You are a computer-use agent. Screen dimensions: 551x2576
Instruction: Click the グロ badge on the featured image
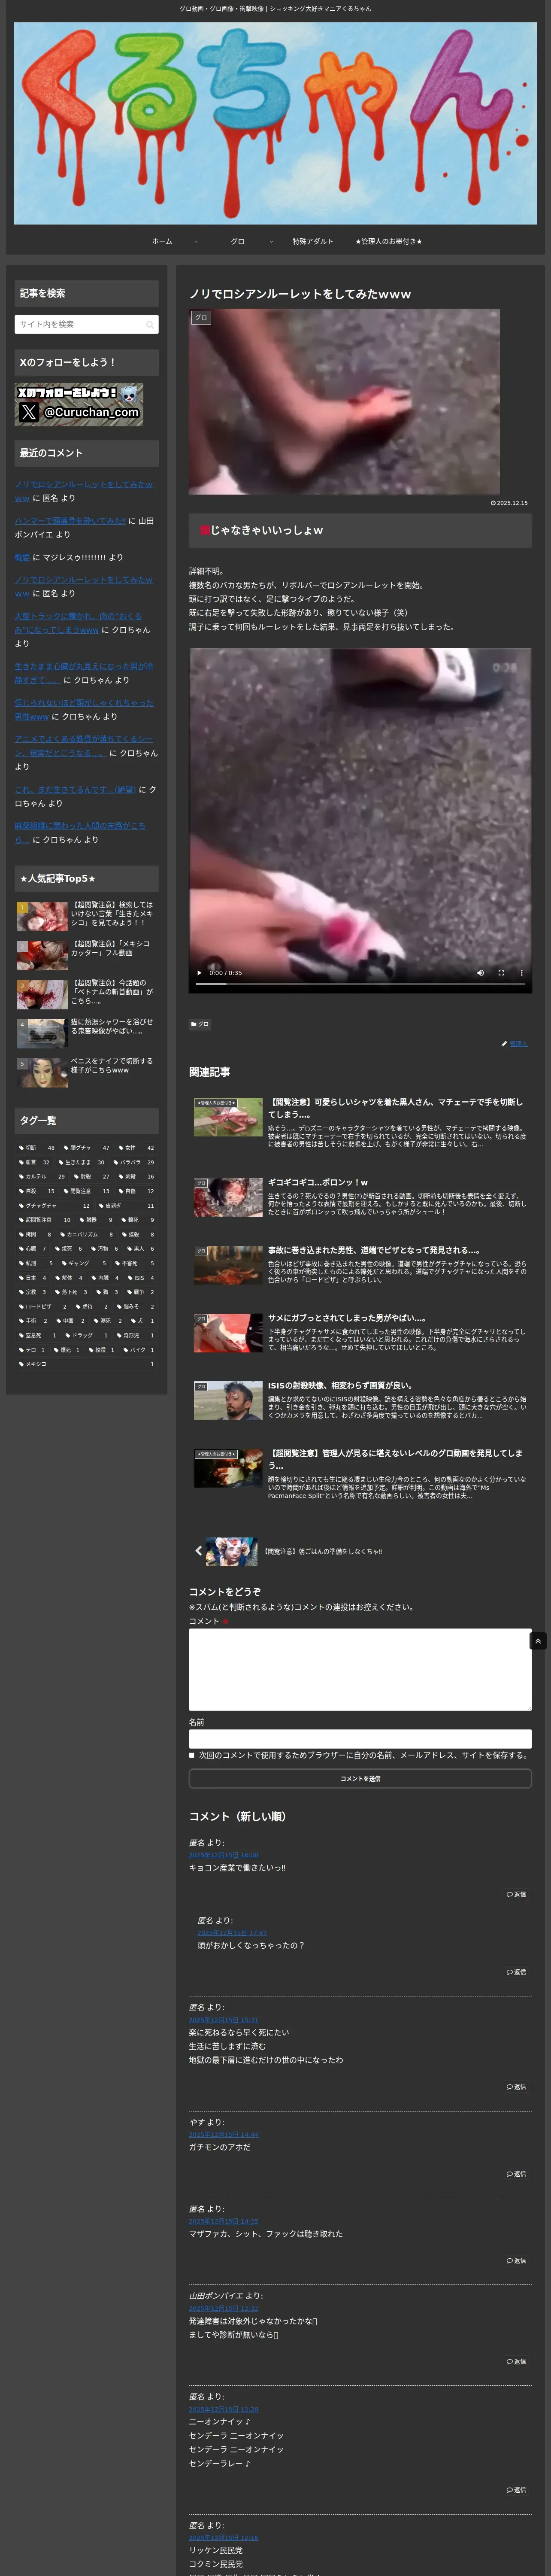[x=201, y=318]
